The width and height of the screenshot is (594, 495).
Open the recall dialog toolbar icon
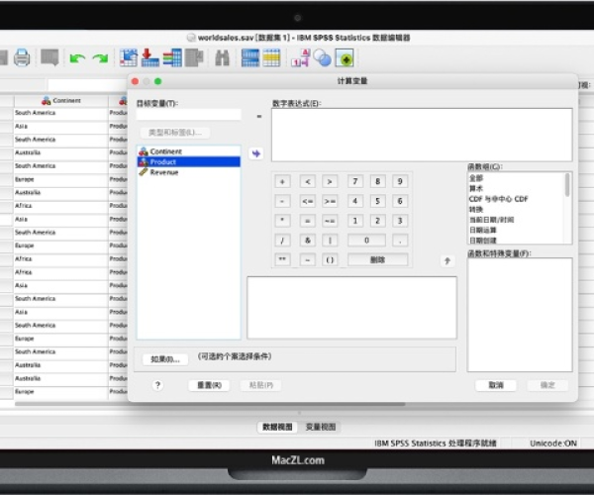[x=49, y=57]
